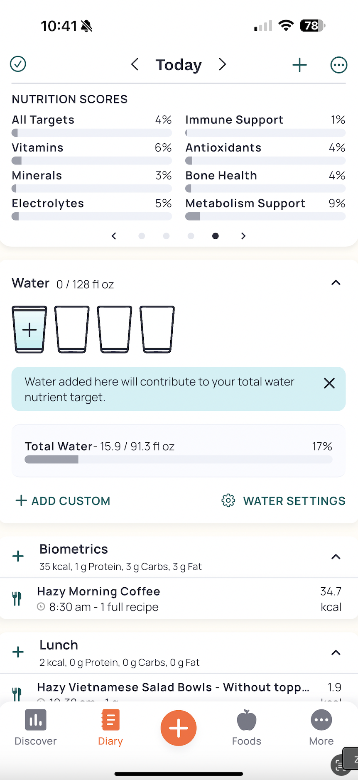Switch to the Discover tab
The image size is (358, 780).
(36, 728)
